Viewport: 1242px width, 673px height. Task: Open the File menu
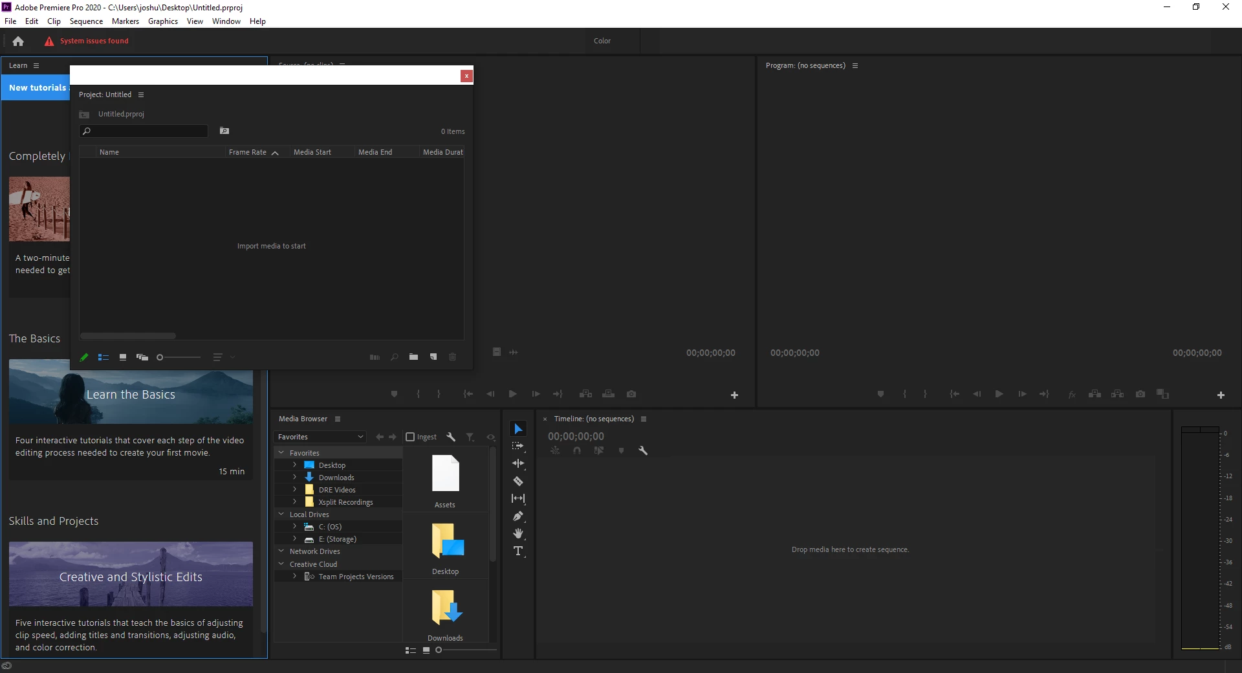pos(10,21)
